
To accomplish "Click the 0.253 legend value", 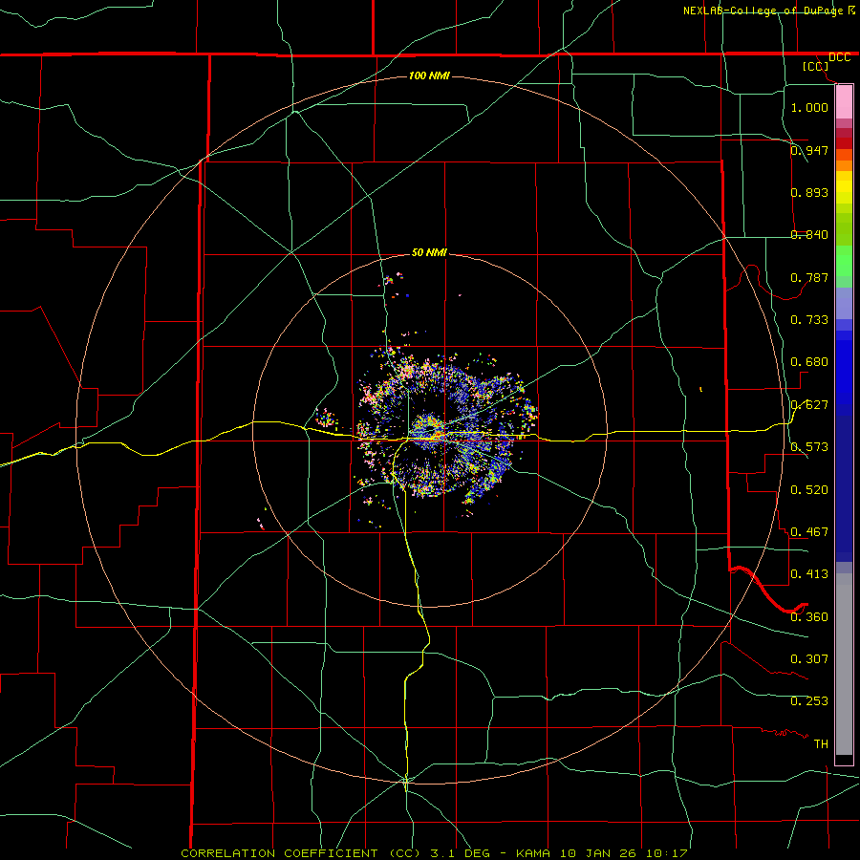I will 809,701.
